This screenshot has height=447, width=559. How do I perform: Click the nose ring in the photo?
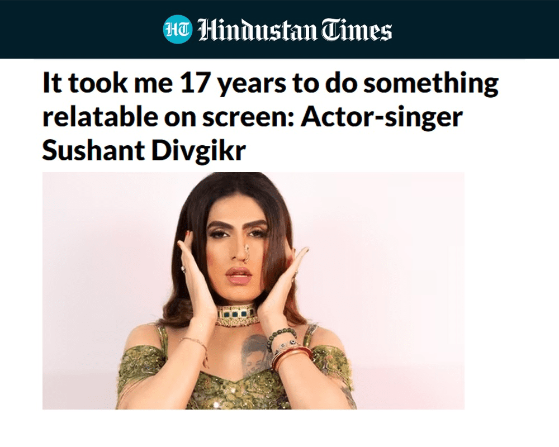pyautogui.click(x=245, y=254)
